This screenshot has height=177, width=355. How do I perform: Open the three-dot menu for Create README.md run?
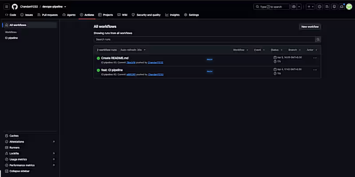click(x=315, y=58)
